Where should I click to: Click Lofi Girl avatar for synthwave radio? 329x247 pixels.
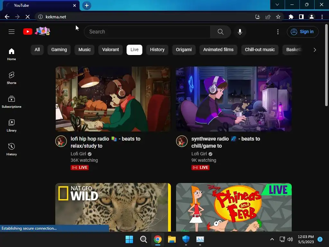click(182, 141)
